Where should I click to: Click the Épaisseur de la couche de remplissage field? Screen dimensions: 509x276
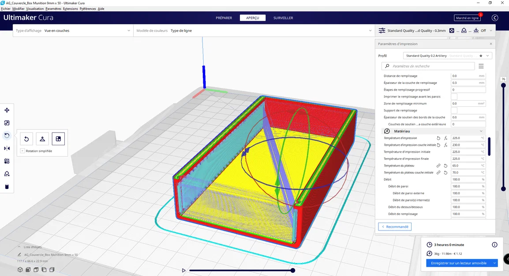(468, 83)
